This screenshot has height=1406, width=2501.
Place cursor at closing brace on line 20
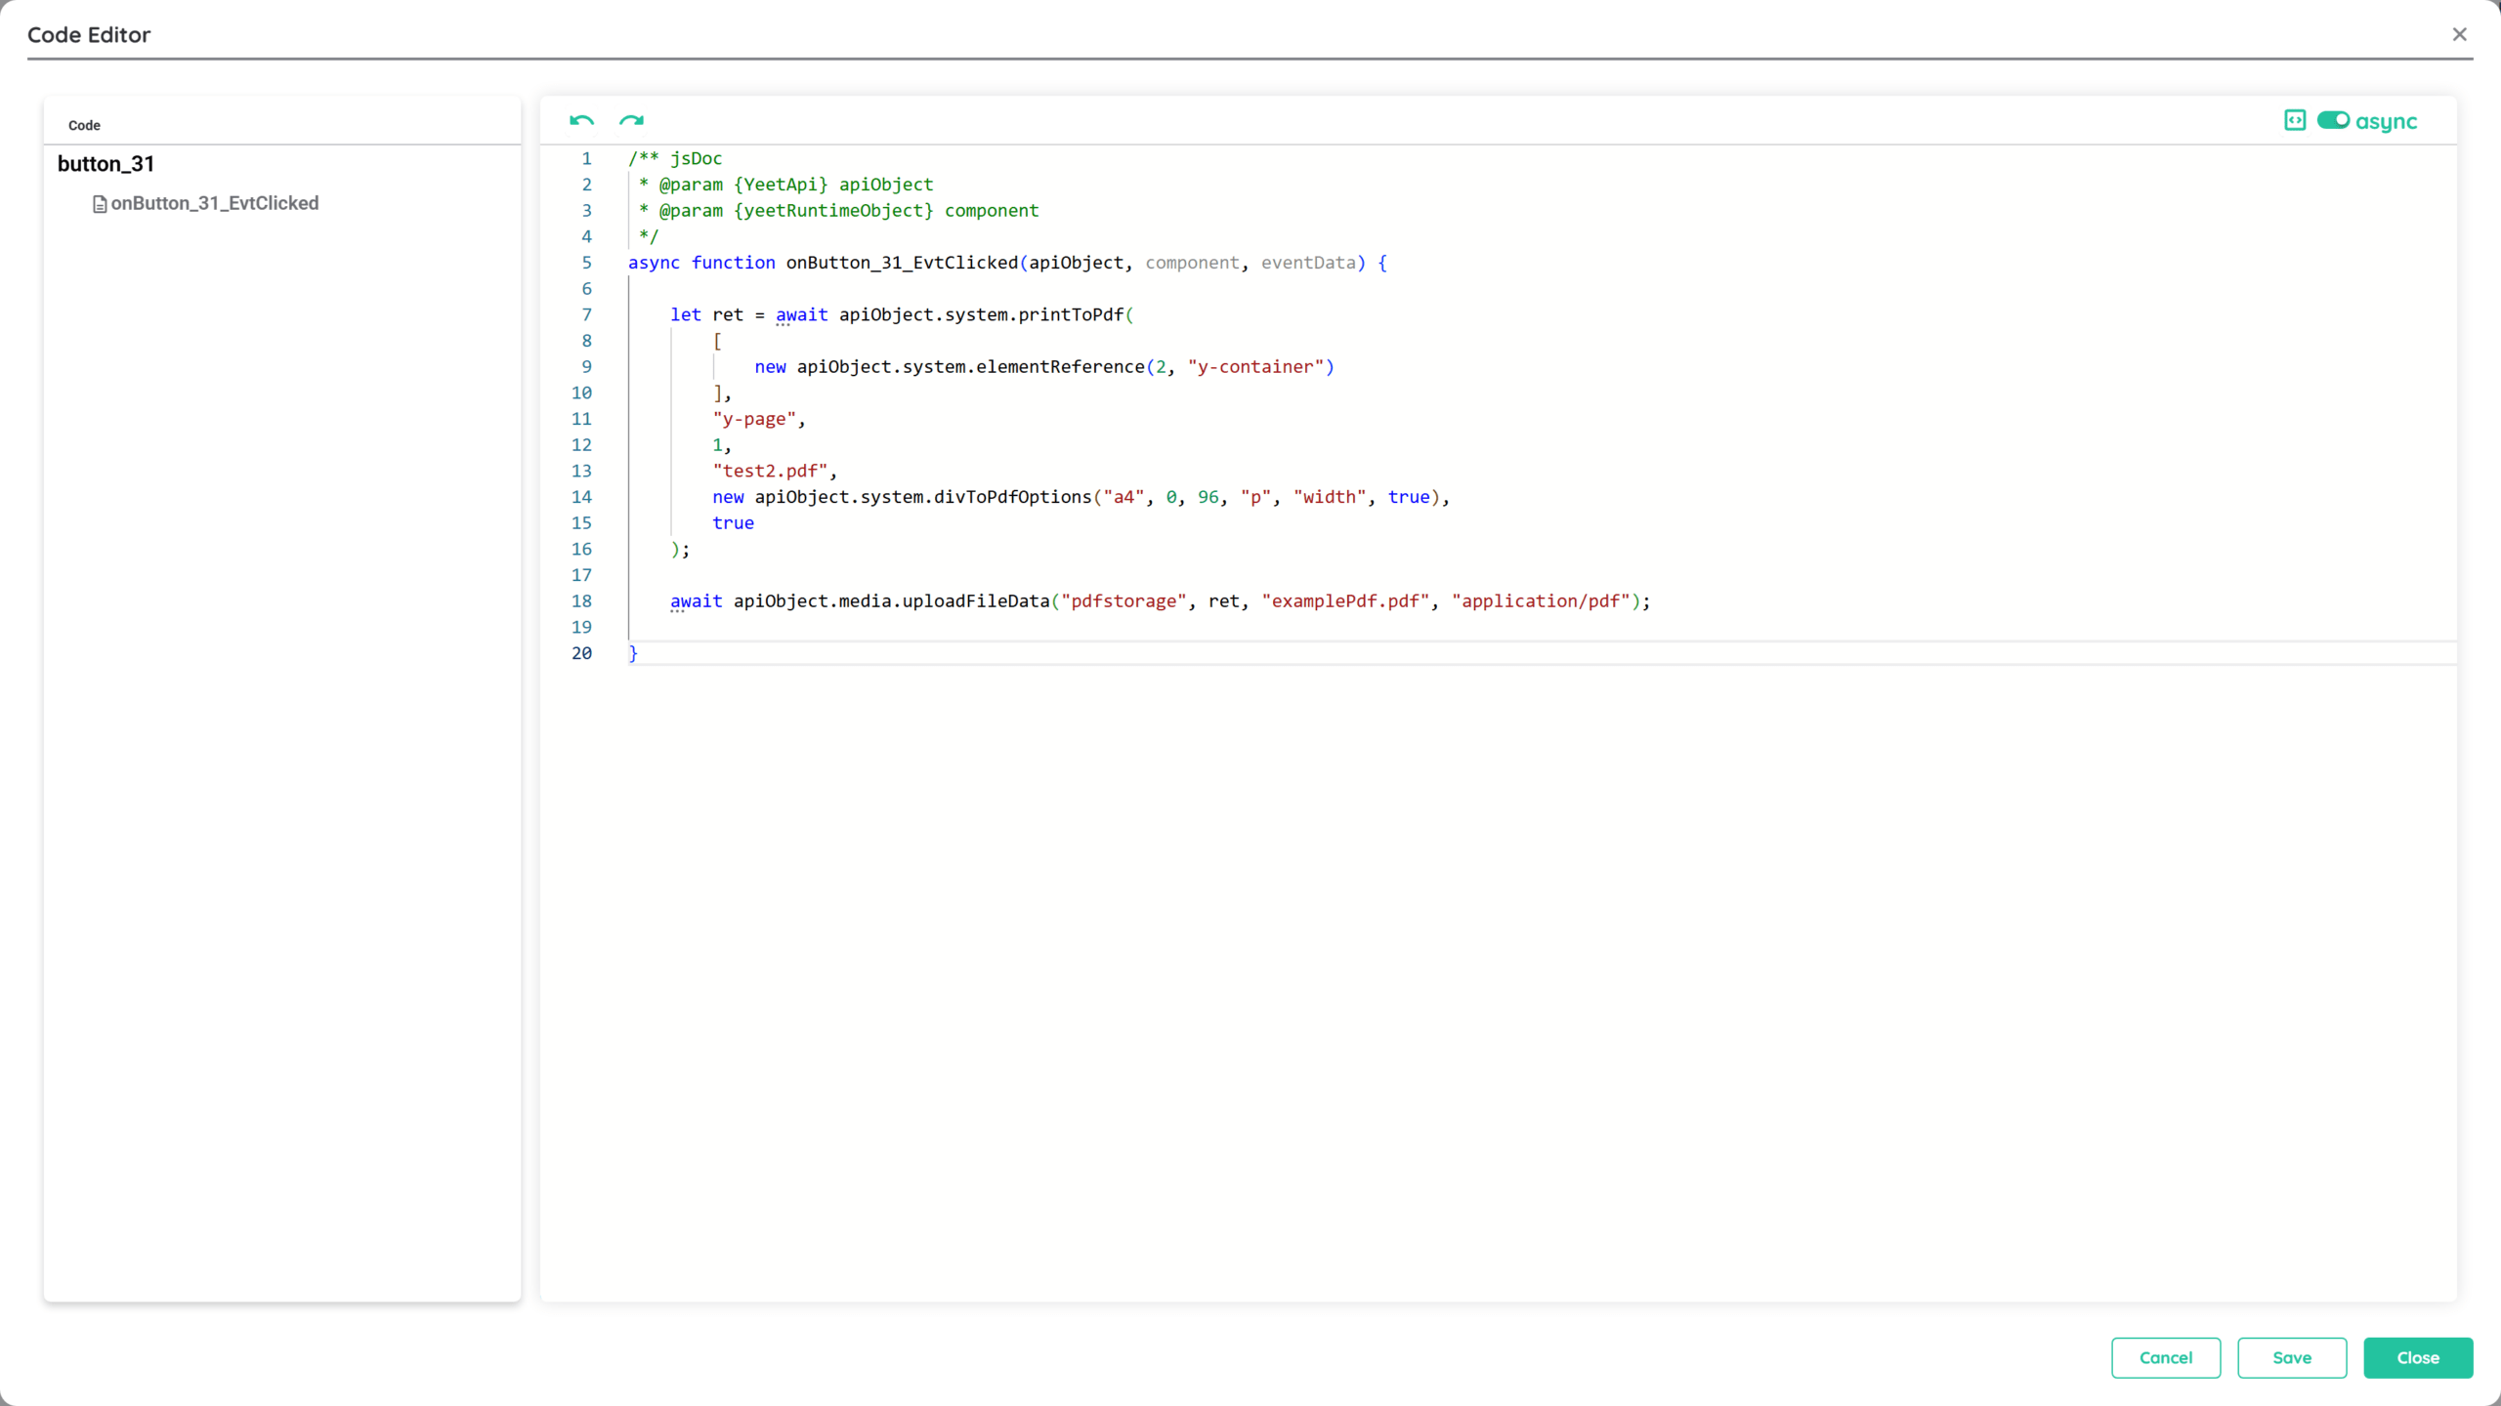[633, 653]
